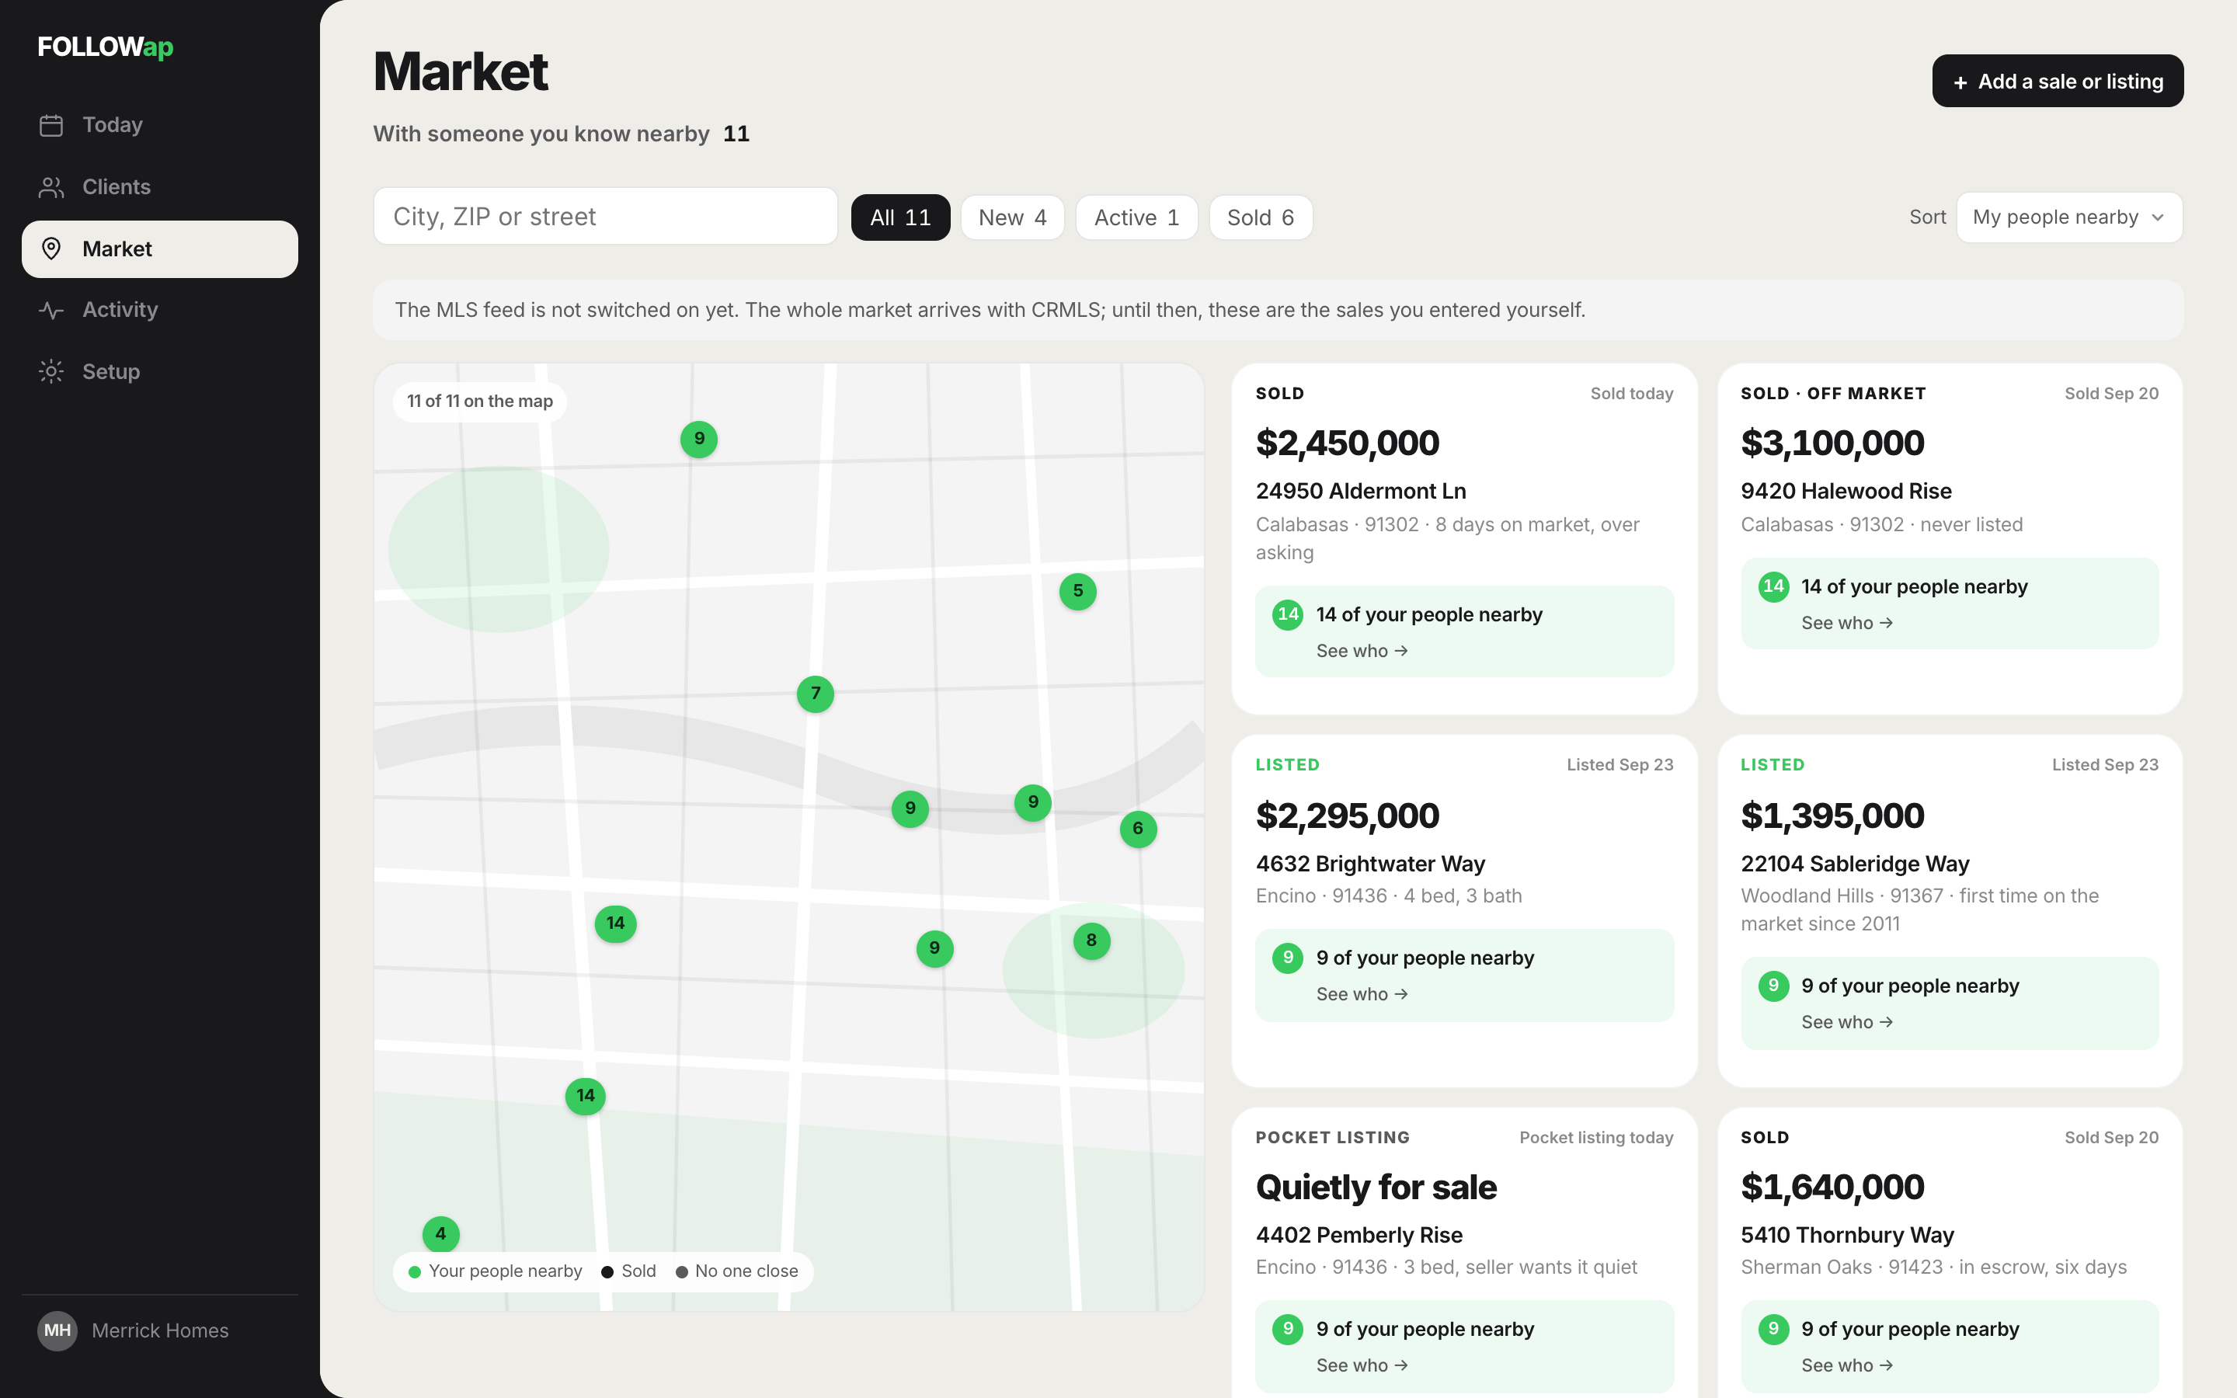
Task: See who is near 24950 Aldermont Ln
Action: (x=1362, y=651)
